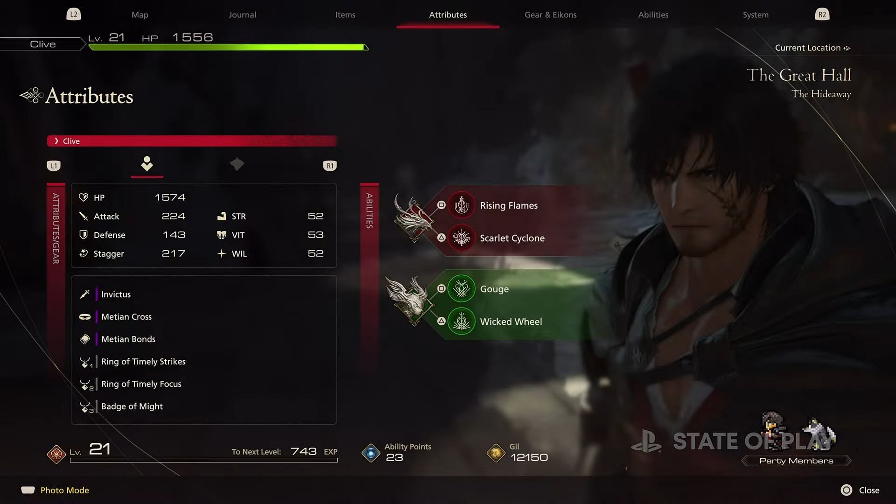
Task: Toggle to previous attributes view with L1
Action: point(54,164)
